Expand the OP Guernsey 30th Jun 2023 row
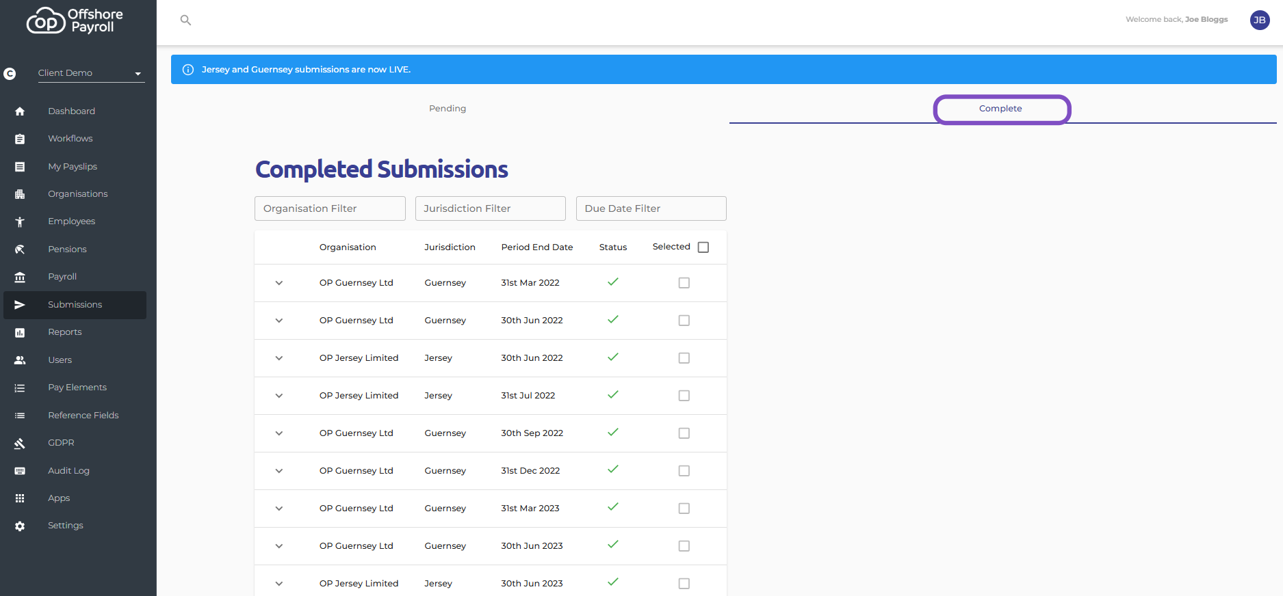The width and height of the screenshot is (1283, 596). click(279, 546)
